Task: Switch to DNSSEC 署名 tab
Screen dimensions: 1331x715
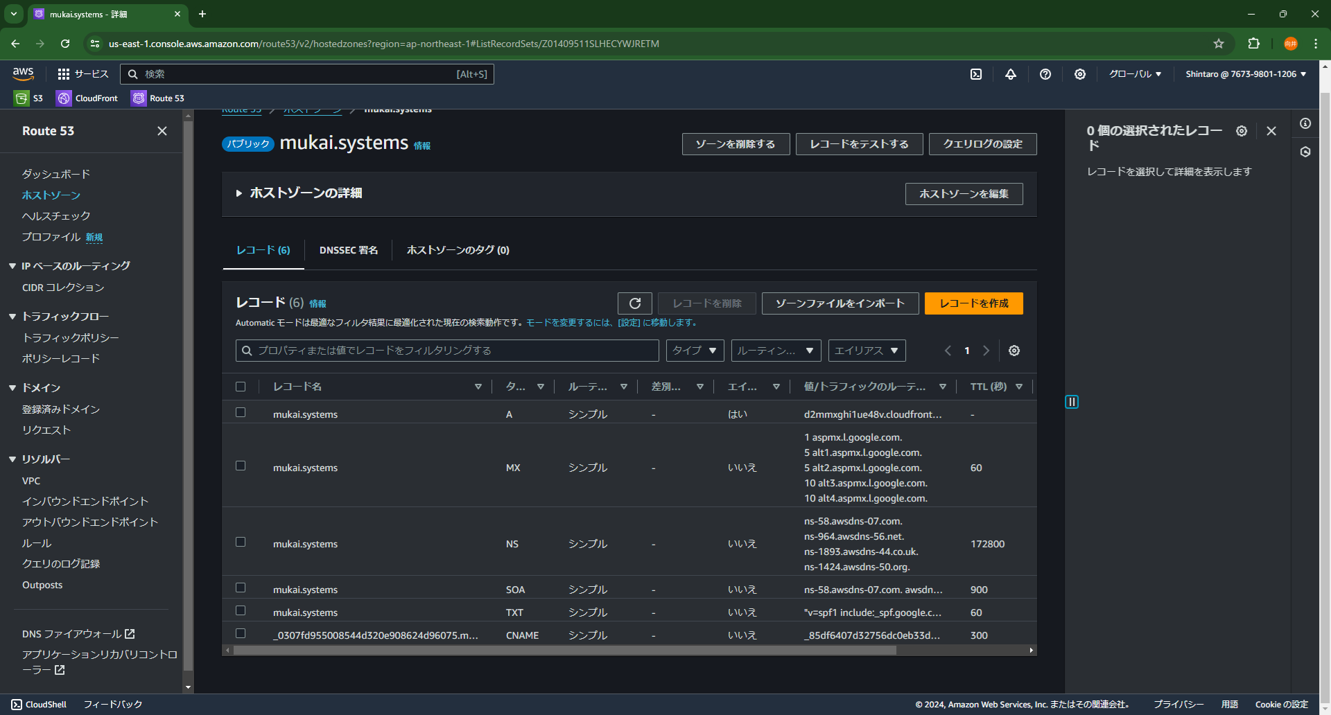Action: [349, 250]
